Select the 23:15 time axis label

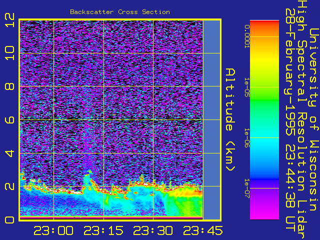point(103,230)
